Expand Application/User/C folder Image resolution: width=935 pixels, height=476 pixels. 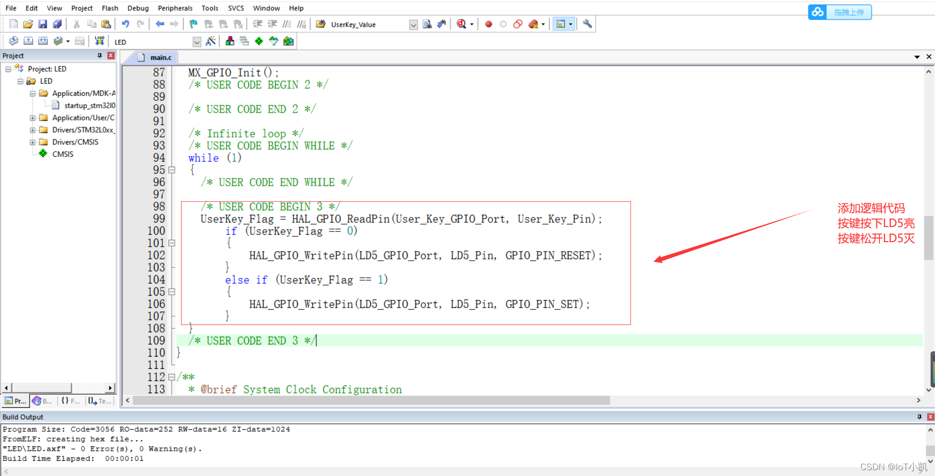click(x=33, y=118)
